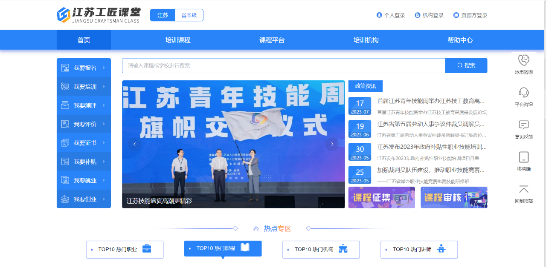The image size is (546, 267).
Task: Expand the 我要培训 submenu arrow
Action: click(x=104, y=86)
